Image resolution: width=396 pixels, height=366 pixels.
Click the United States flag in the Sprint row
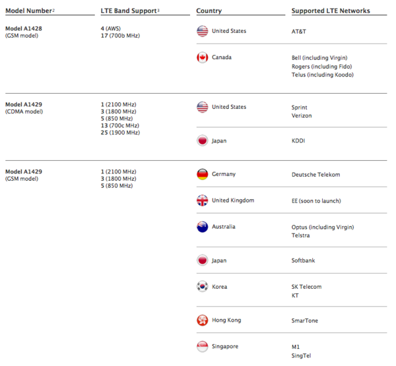[203, 107]
